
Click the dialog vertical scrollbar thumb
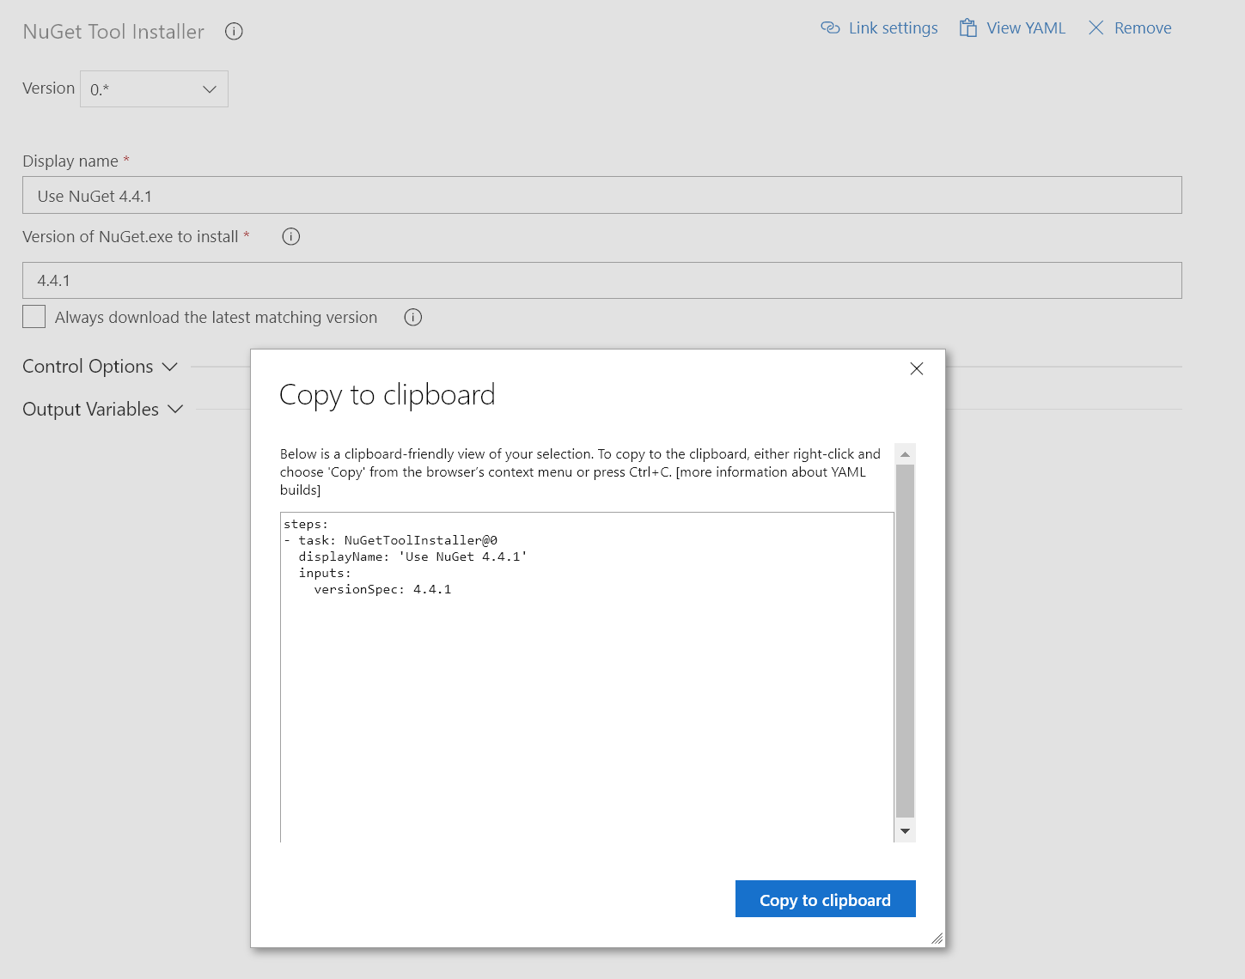(x=905, y=641)
